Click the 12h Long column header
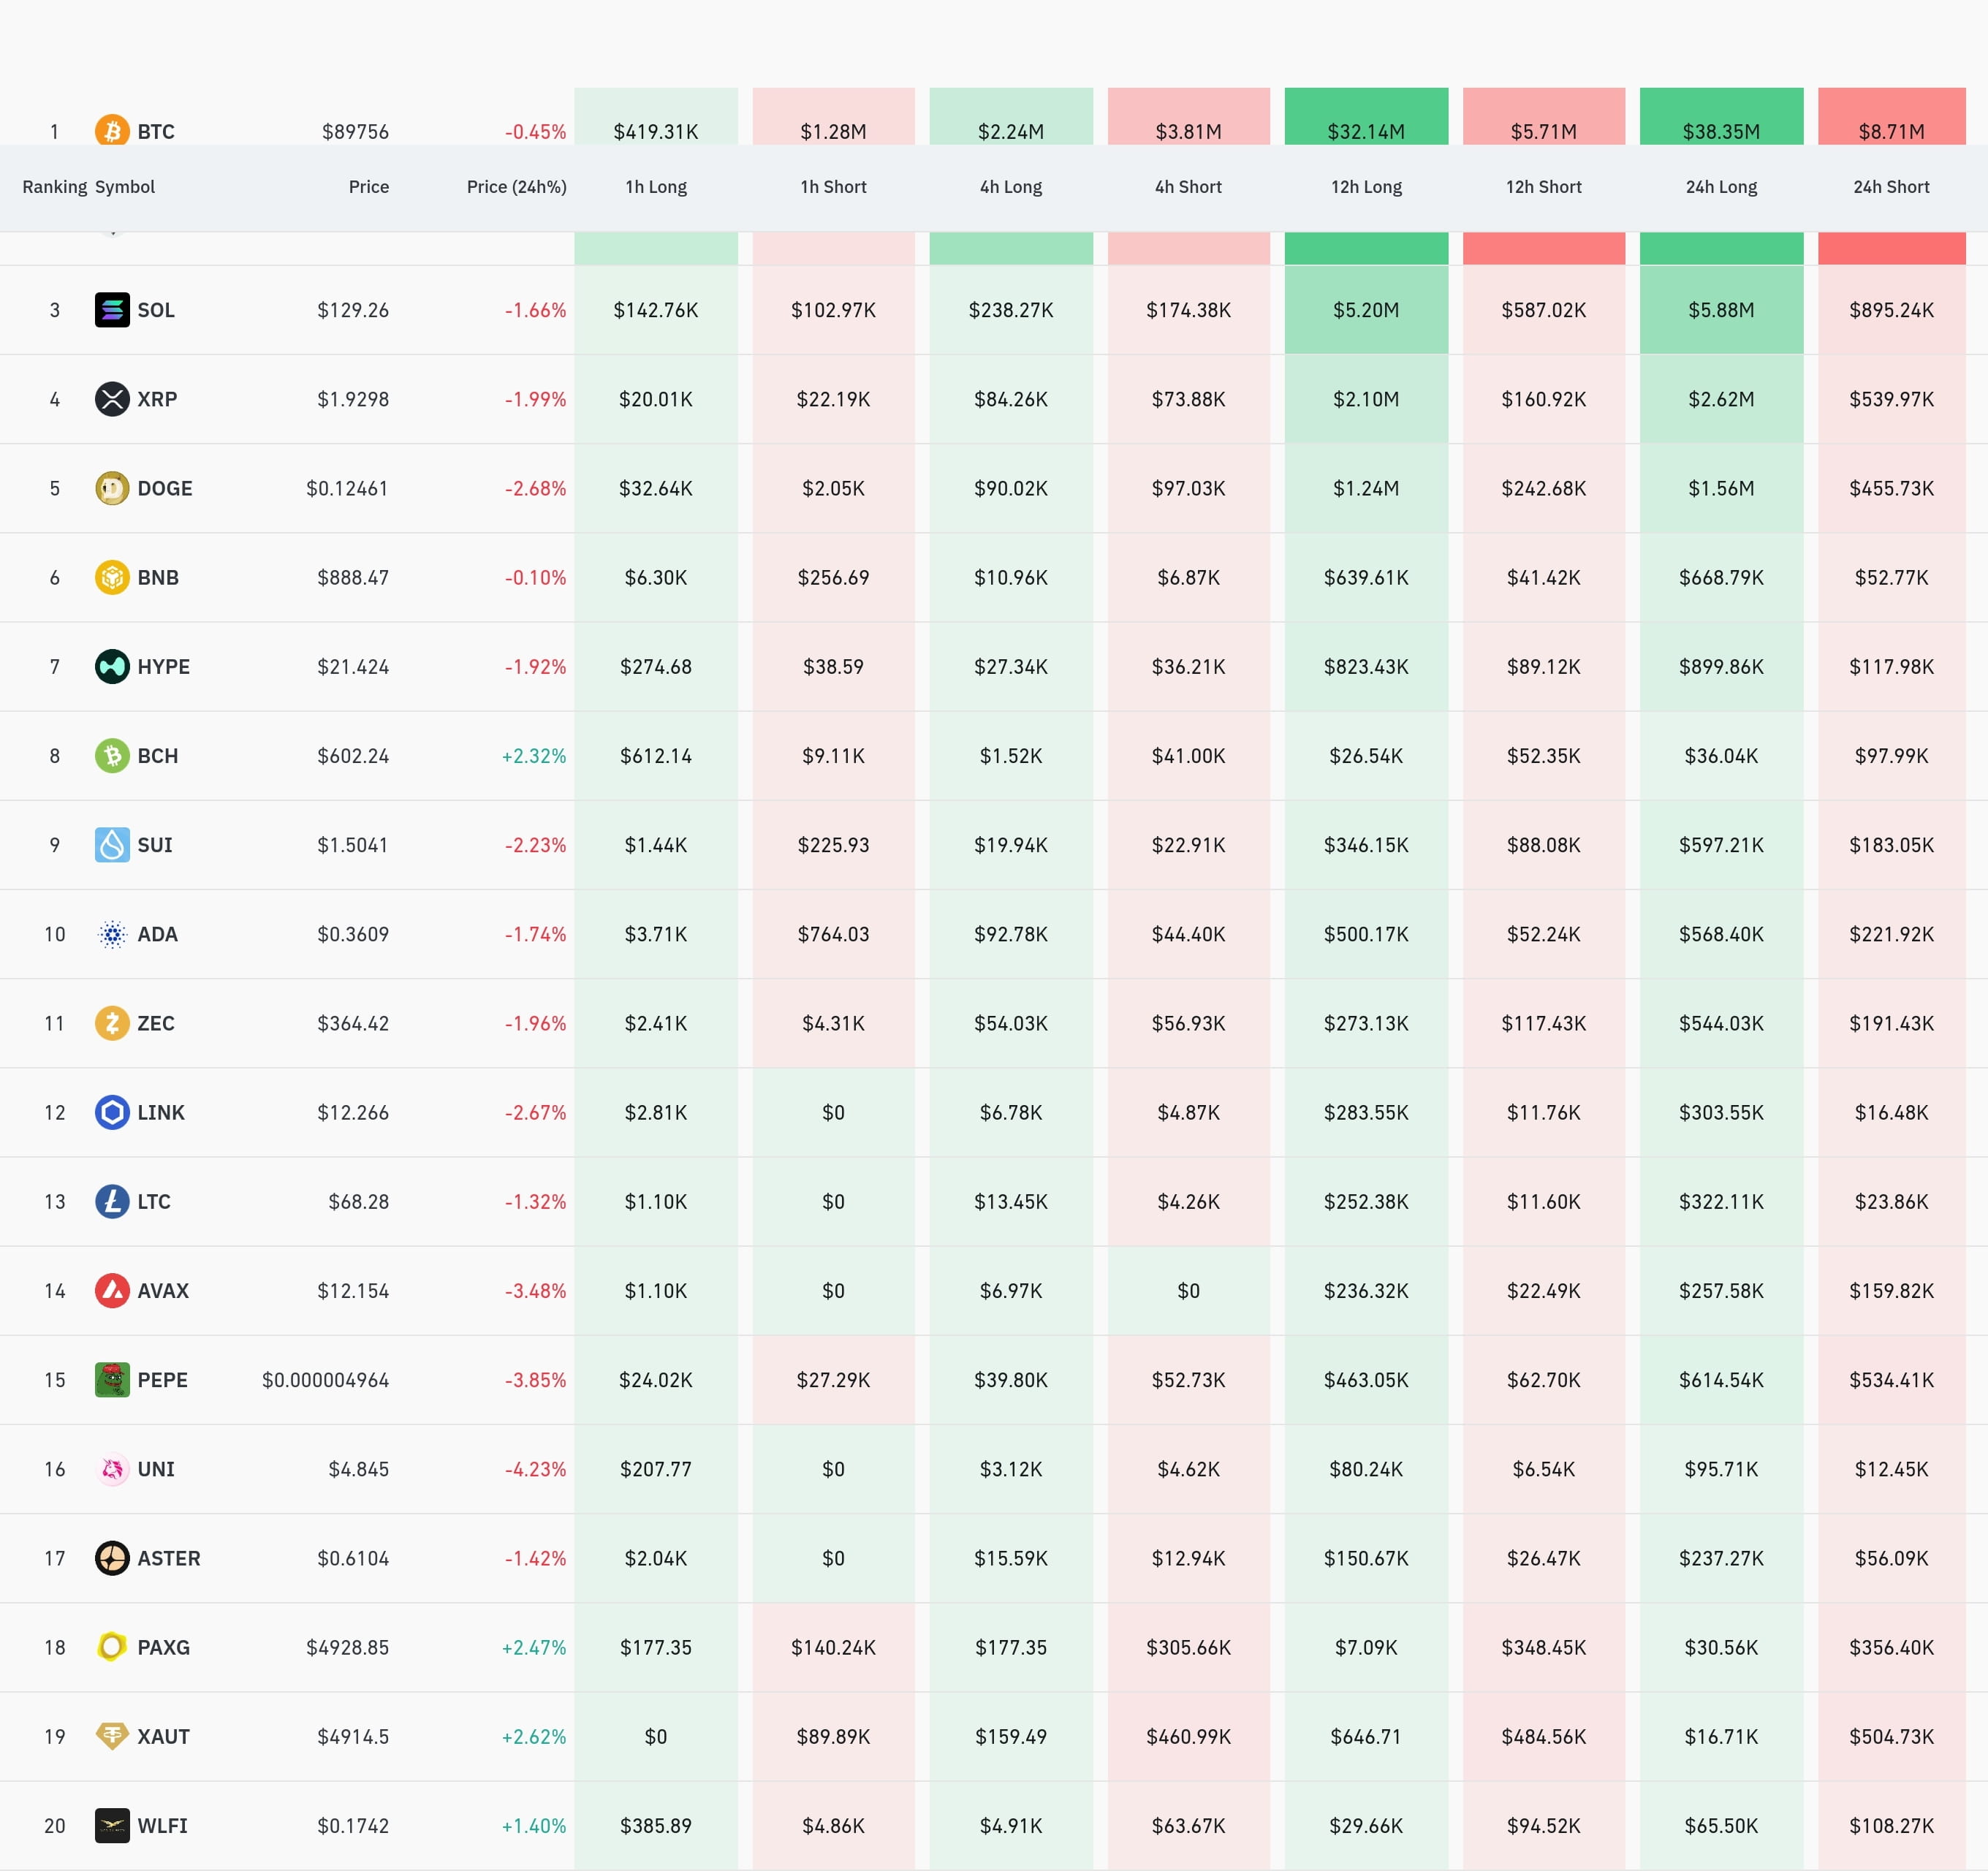The width and height of the screenshot is (1988, 1871). (x=1365, y=187)
